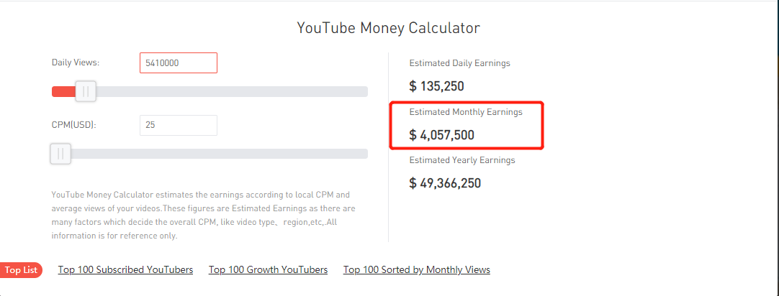Click the $ 4,057,500 monthly earnings value
Viewport: 779px width, 296px height.
(x=441, y=135)
